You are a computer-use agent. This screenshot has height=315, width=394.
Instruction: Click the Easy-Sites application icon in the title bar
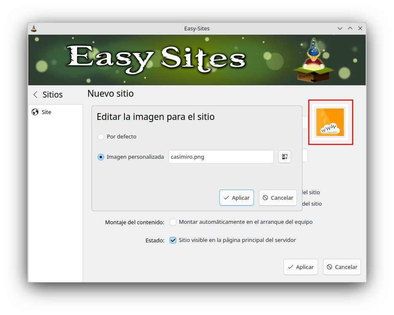click(34, 28)
